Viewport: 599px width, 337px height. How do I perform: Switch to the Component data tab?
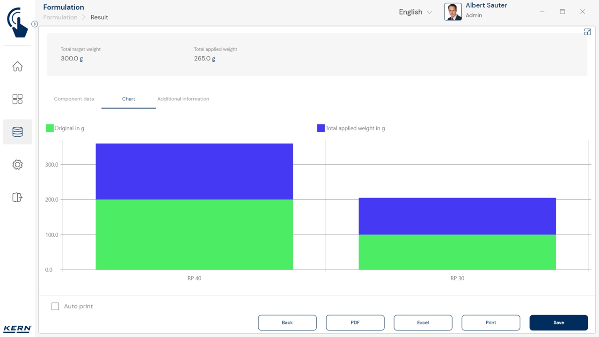[x=74, y=99]
